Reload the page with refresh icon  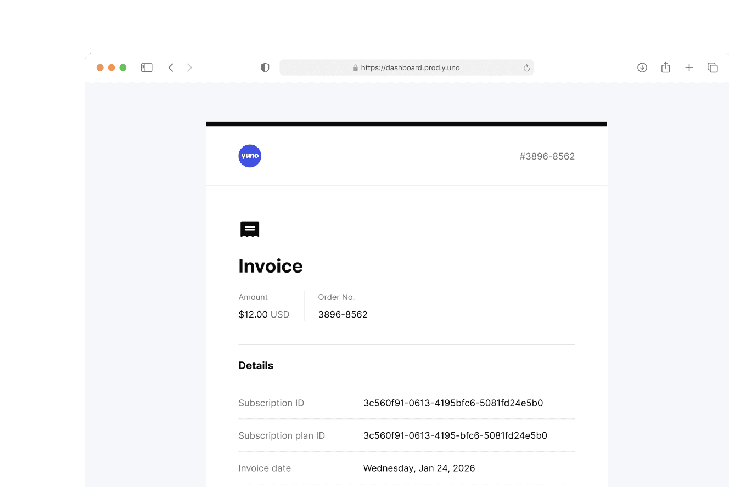[526, 68]
